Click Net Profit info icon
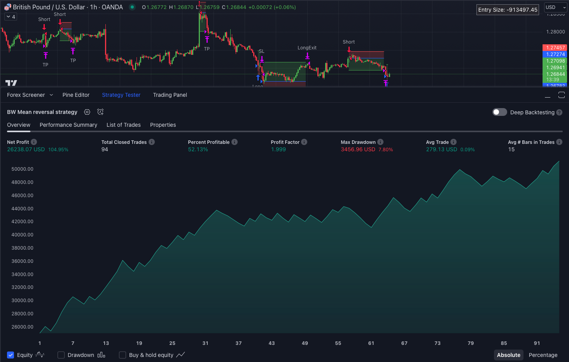Screen dimensions: 569x362 click(x=34, y=142)
